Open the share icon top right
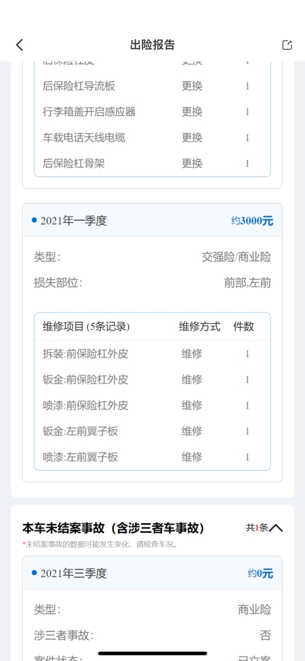The image size is (305, 661). (287, 45)
